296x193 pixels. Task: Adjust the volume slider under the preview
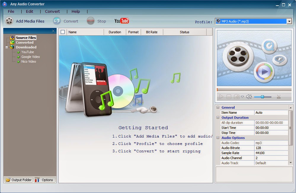tap(262, 97)
